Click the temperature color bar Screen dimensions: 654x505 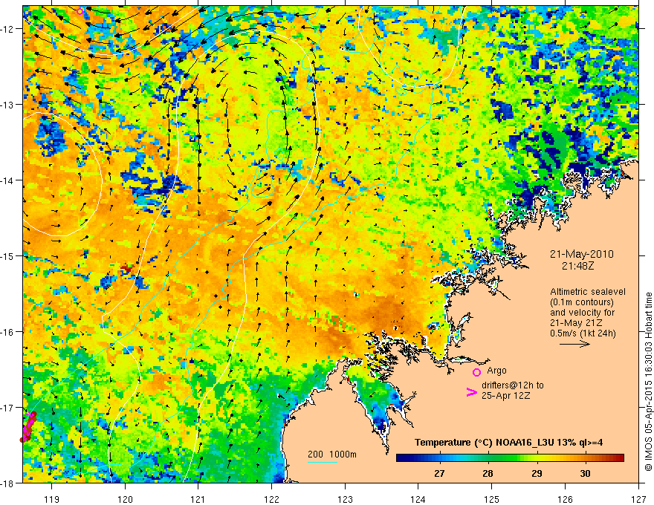click(510, 457)
